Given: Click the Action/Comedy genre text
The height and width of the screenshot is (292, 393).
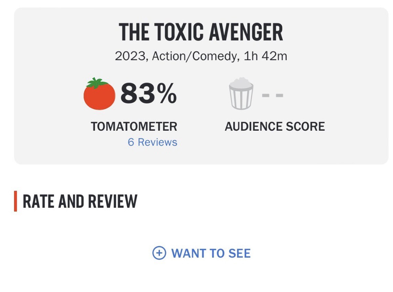Looking at the screenshot, I should point(194,56).
